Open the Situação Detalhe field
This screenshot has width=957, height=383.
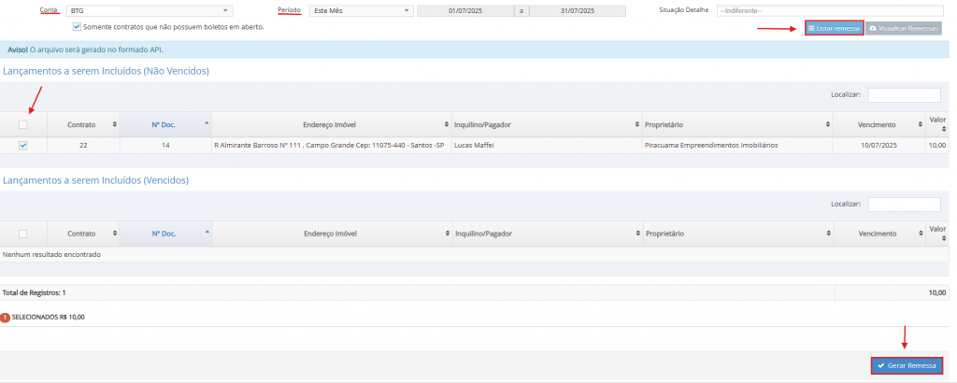830,11
